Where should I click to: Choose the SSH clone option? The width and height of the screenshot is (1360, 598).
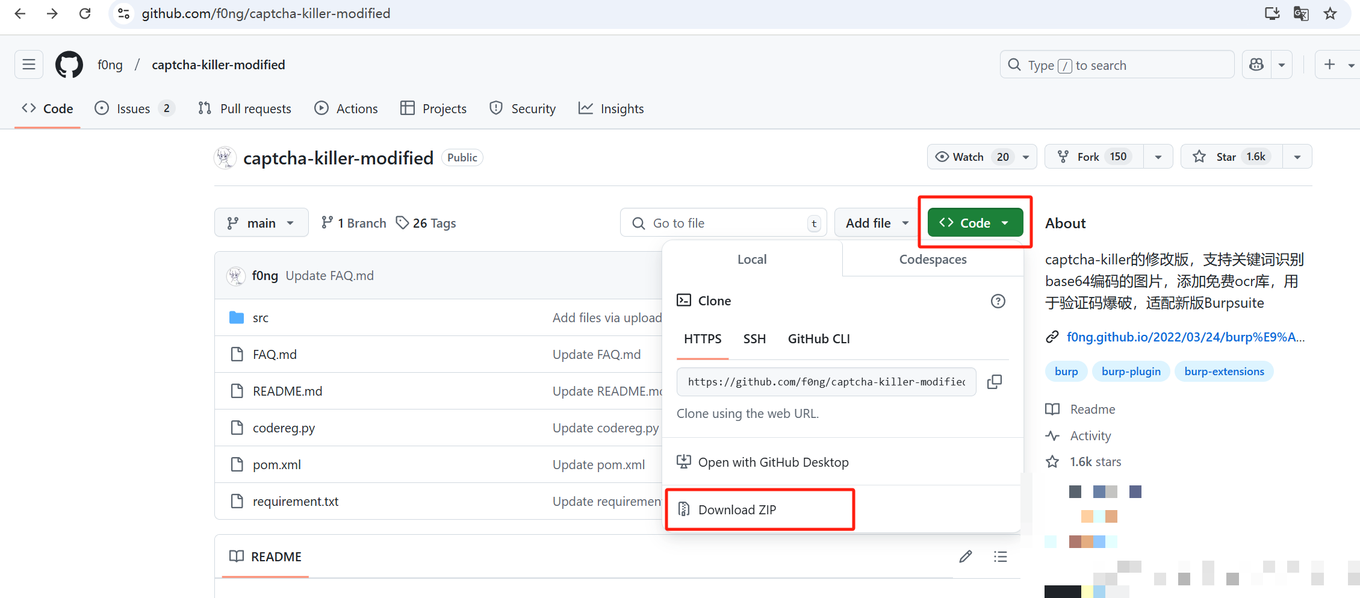[x=754, y=339]
